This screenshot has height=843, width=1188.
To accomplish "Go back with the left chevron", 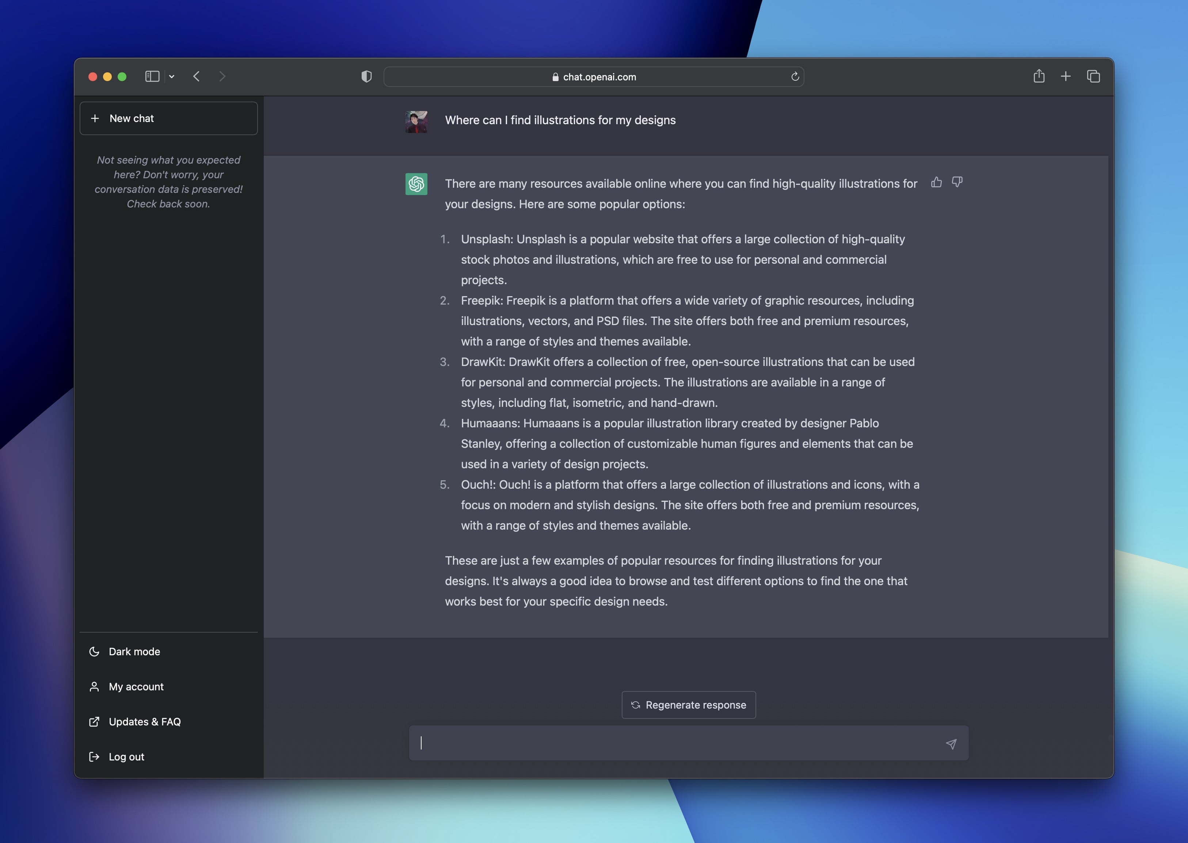I will pos(196,77).
